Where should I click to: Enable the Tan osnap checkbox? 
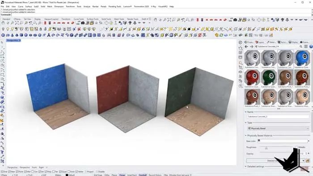(54, 172)
